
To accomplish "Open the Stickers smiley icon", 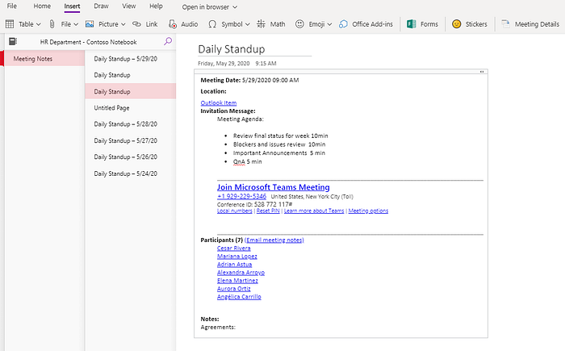I will point(457,24).
